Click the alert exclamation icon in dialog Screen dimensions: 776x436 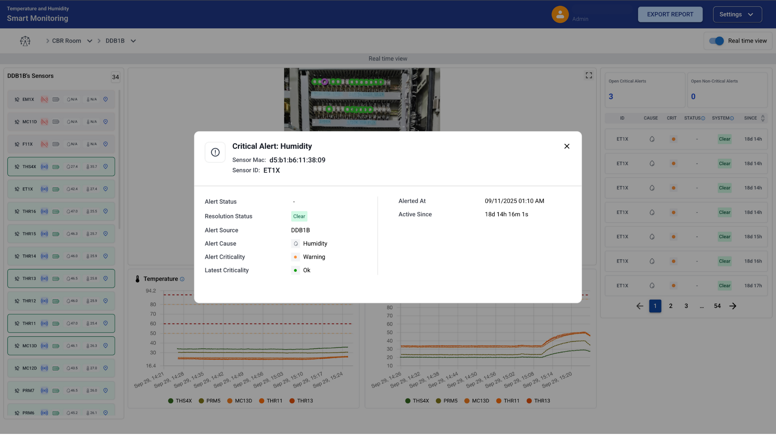click(x=215, y=152)
